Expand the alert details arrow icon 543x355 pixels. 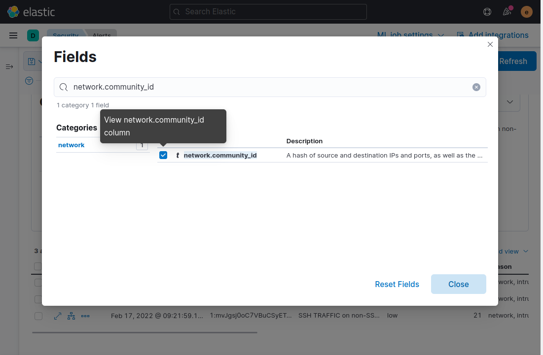(58, 316)
